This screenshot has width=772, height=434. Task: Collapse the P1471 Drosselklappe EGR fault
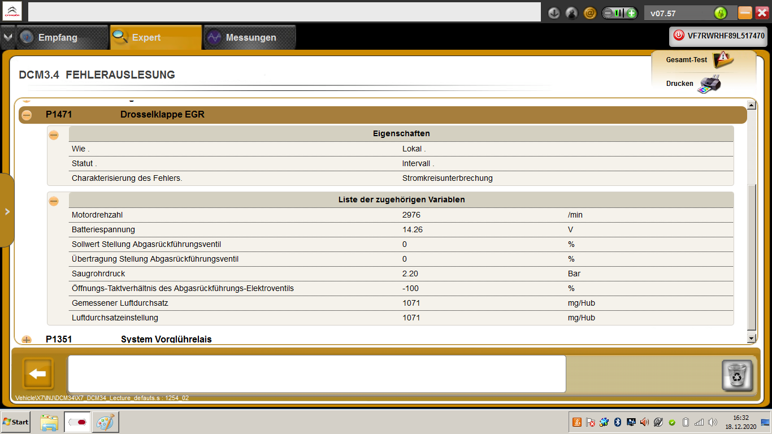(27, 115)
